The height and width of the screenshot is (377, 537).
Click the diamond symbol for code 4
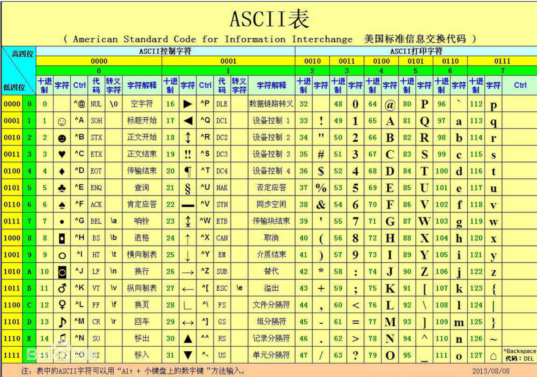(x=62, y=171)
